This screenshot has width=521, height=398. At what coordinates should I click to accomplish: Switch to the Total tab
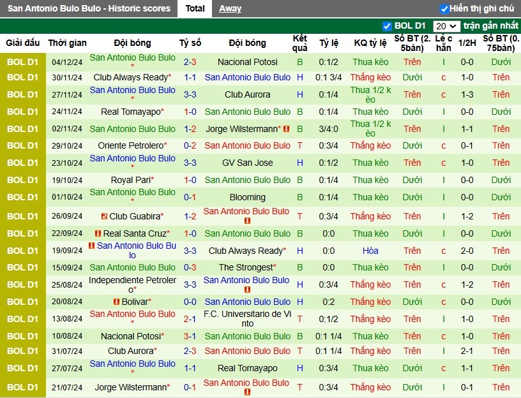(x=195, y=8)
